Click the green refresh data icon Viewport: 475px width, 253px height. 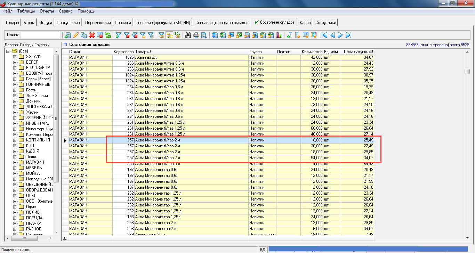(108, 35)
